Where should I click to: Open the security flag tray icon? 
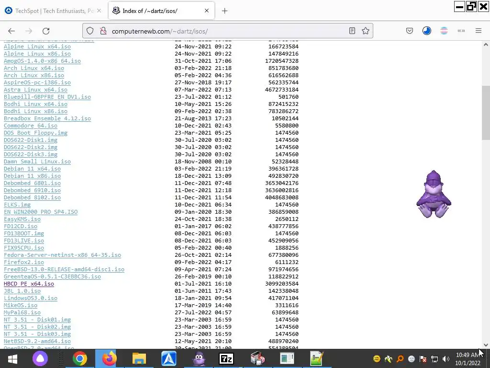tap(423, 359)
